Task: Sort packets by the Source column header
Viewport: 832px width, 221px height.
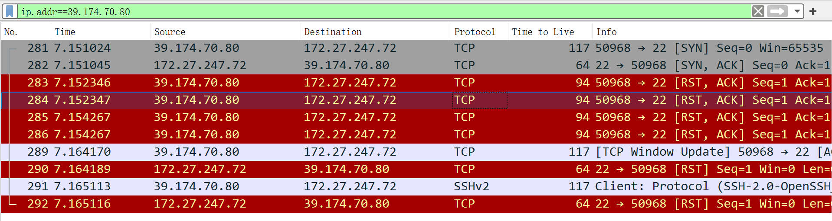Action: click(226, 32)
